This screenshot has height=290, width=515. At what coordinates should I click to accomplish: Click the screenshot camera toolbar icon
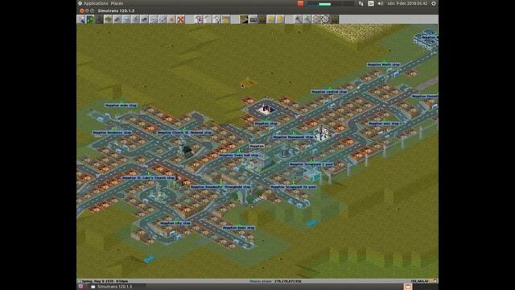pos(253,19)
